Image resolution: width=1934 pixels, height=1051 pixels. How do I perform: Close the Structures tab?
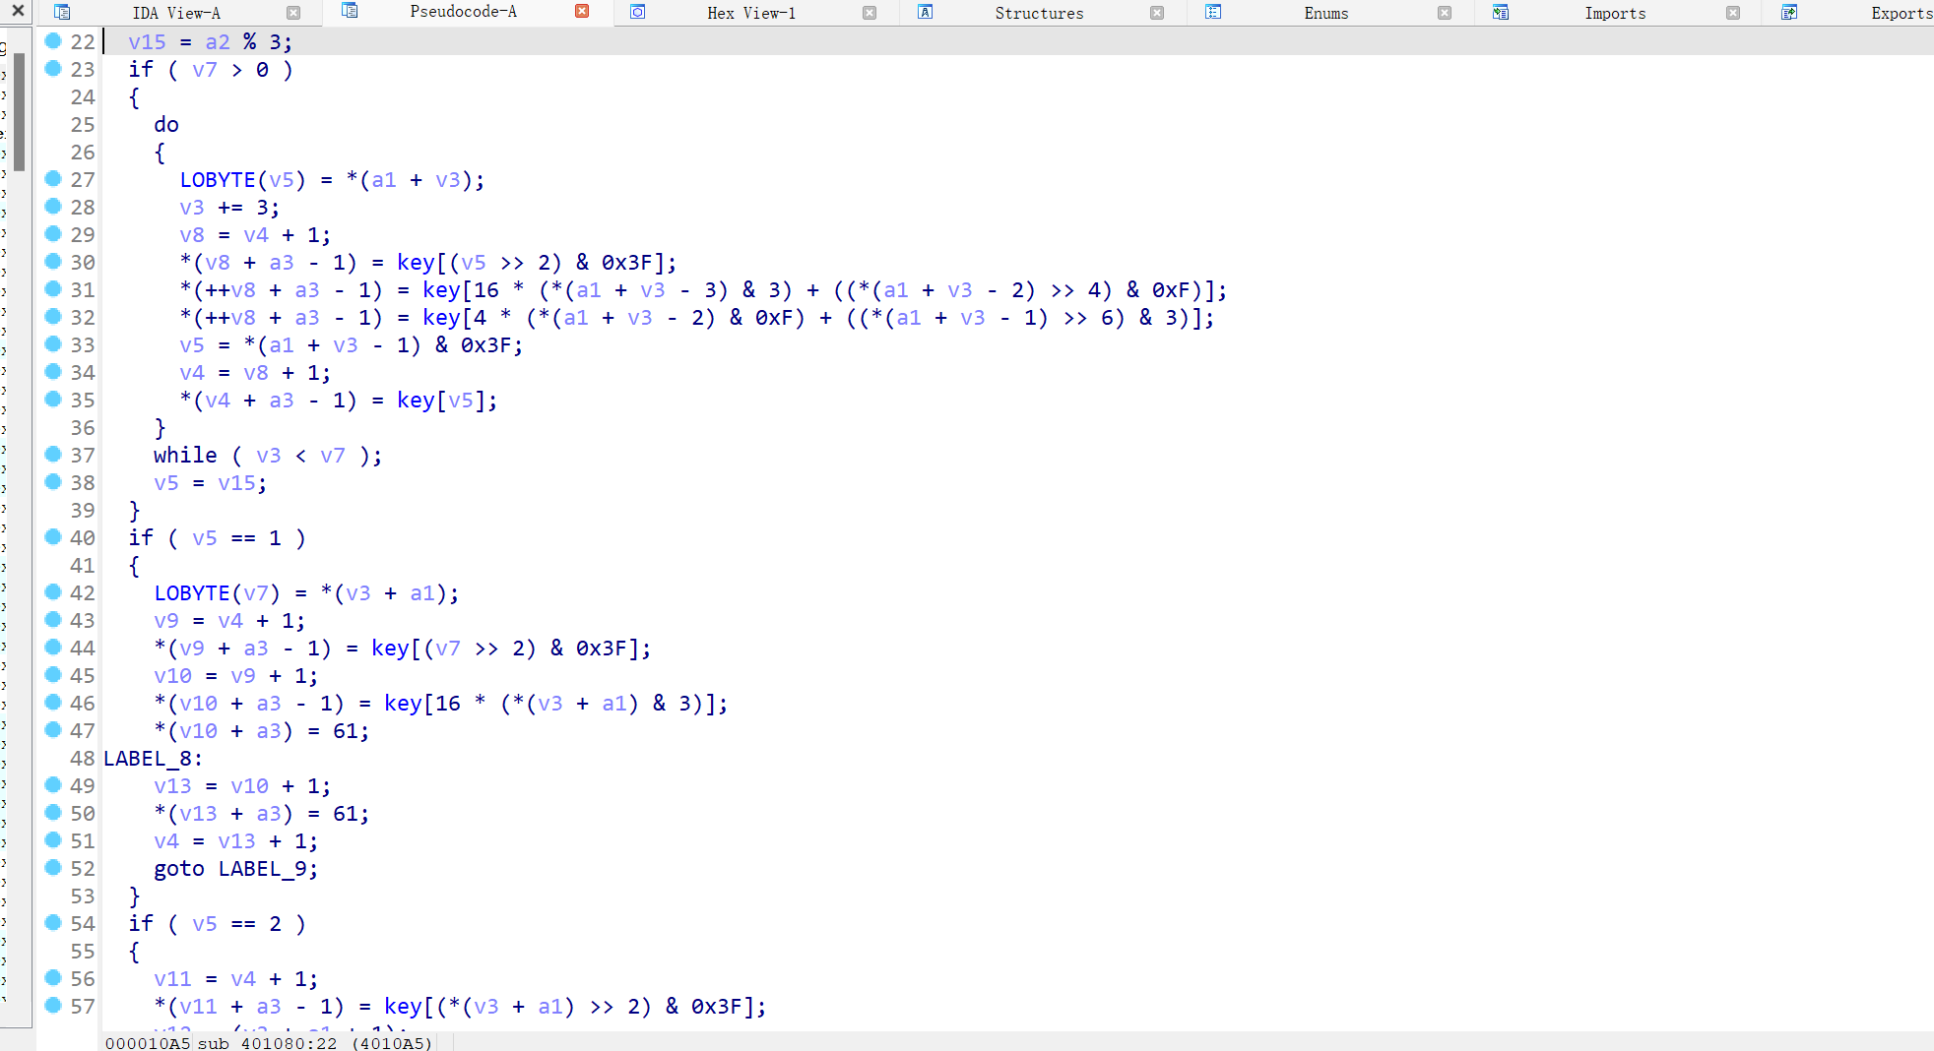pos(1157,13)
